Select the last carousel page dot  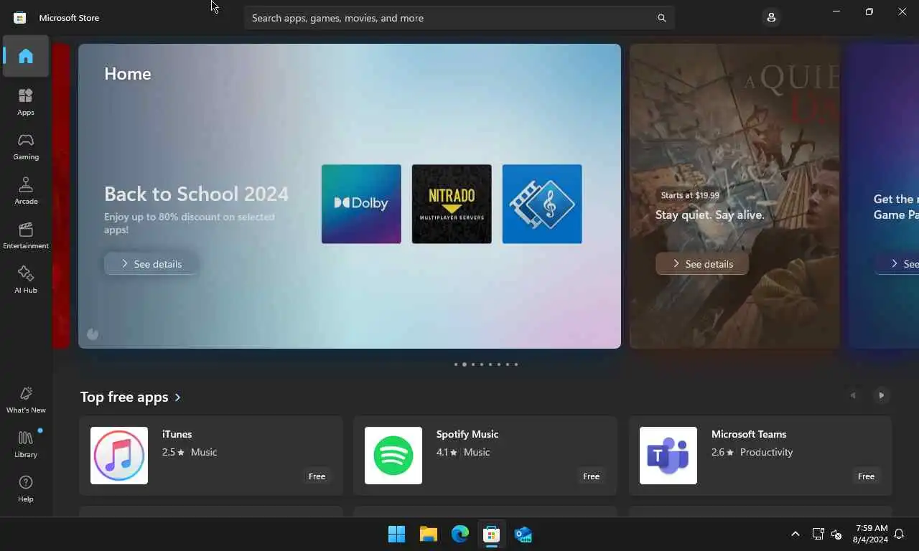(516, 364)
